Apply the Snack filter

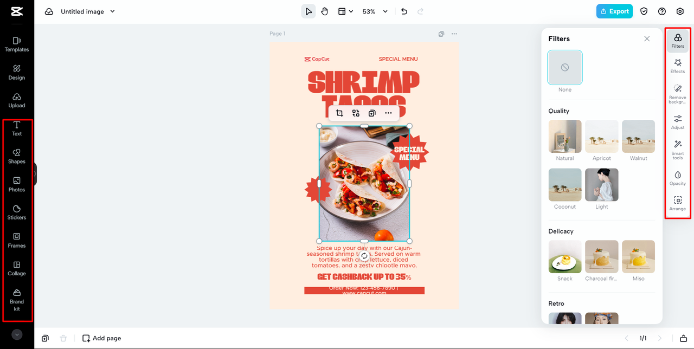point(565,257)
